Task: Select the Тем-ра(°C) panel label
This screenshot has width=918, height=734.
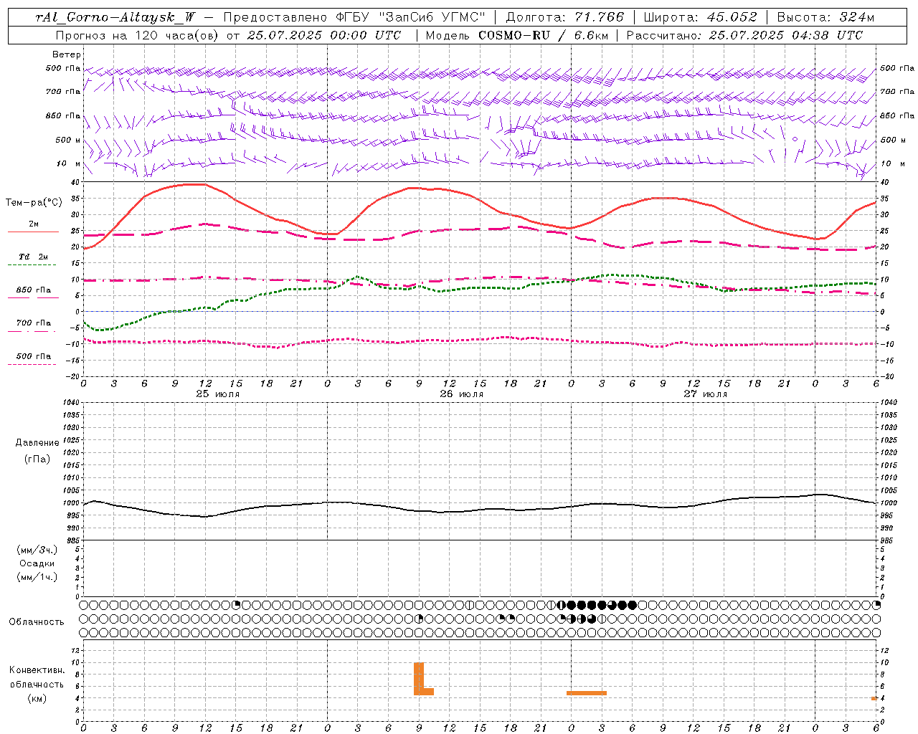Action: (34, 203)
